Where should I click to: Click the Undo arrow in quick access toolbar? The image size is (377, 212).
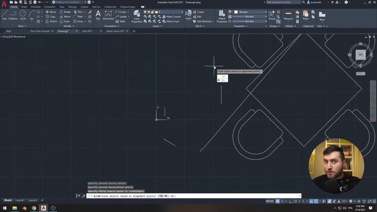tap(39, 2)
